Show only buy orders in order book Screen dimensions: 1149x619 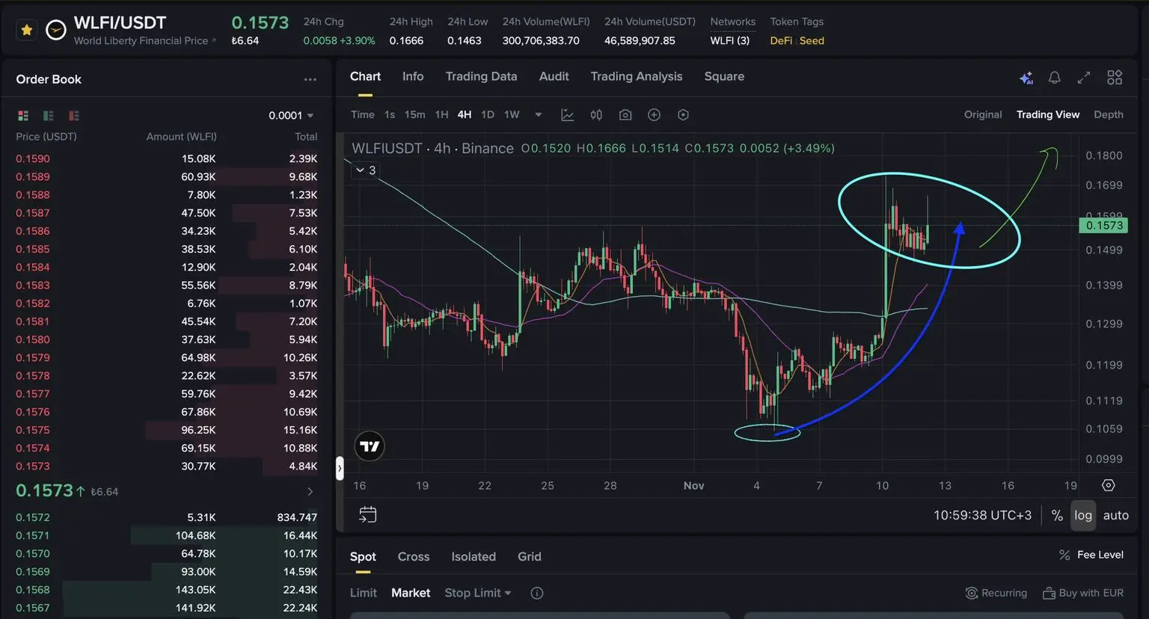[49, 115]
